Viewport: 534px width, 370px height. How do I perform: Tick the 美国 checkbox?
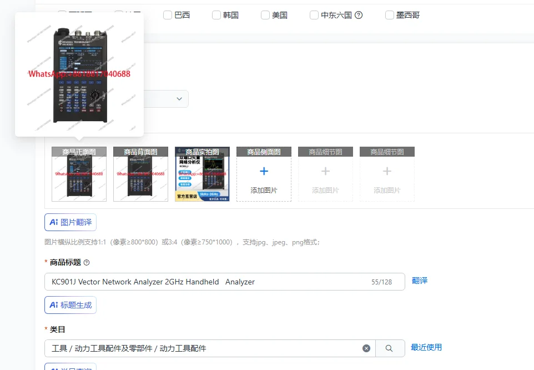coord(265,15)
